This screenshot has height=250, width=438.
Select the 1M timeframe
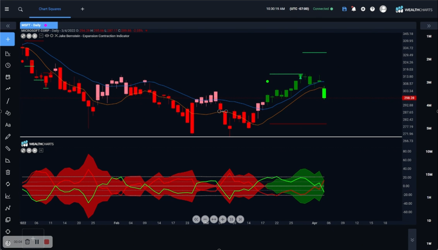[429, 36]
